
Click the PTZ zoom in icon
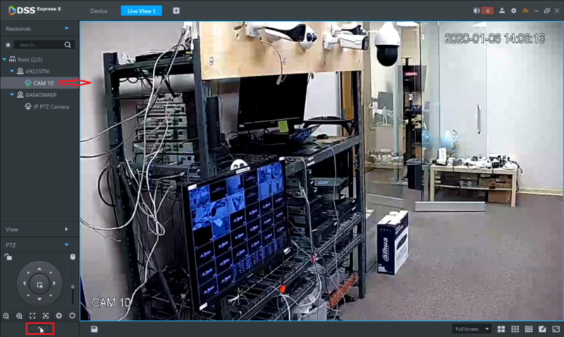[19, 316]
